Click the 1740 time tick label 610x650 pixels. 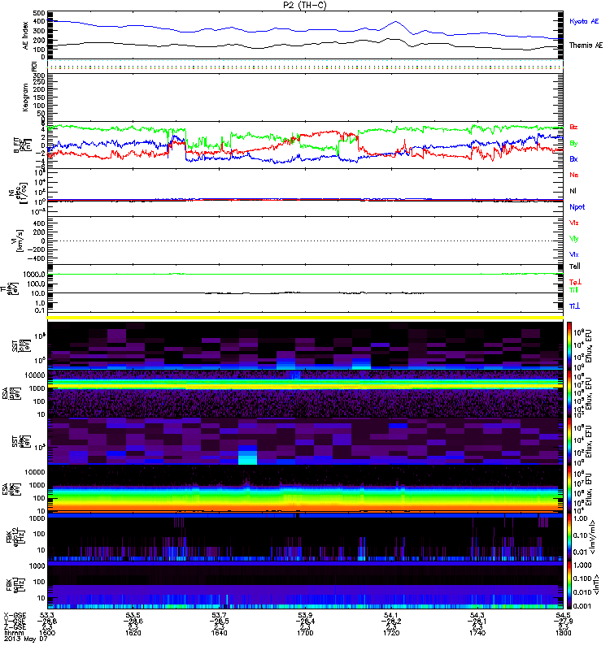[477, 634]
